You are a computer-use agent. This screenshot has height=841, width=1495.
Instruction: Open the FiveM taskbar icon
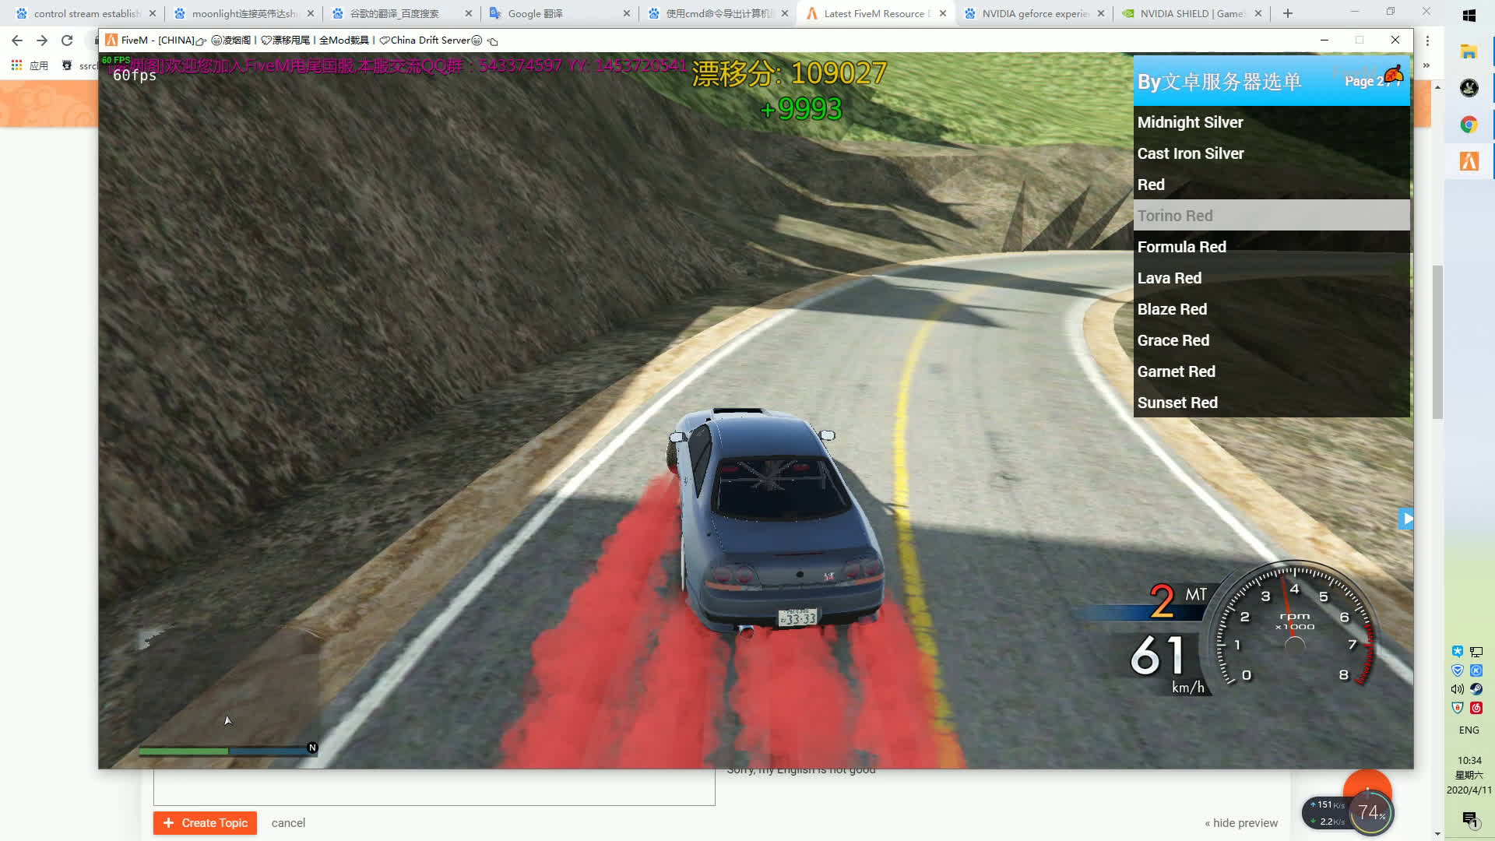(1469, 161)
